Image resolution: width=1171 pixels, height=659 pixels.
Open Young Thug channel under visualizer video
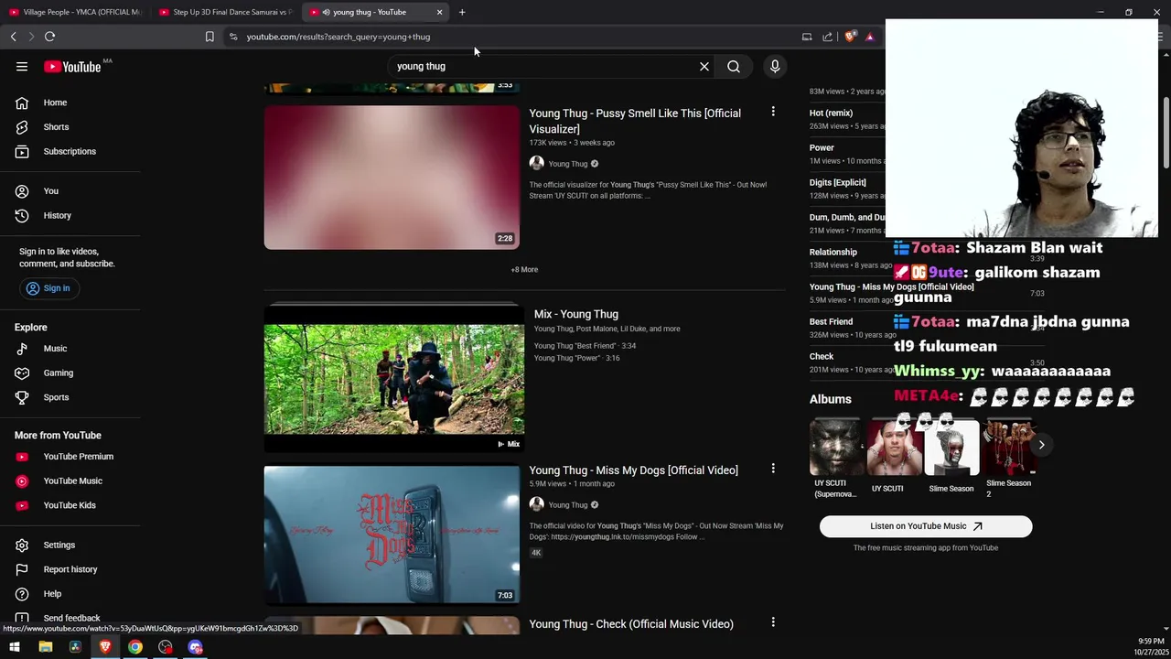(568, 164)
